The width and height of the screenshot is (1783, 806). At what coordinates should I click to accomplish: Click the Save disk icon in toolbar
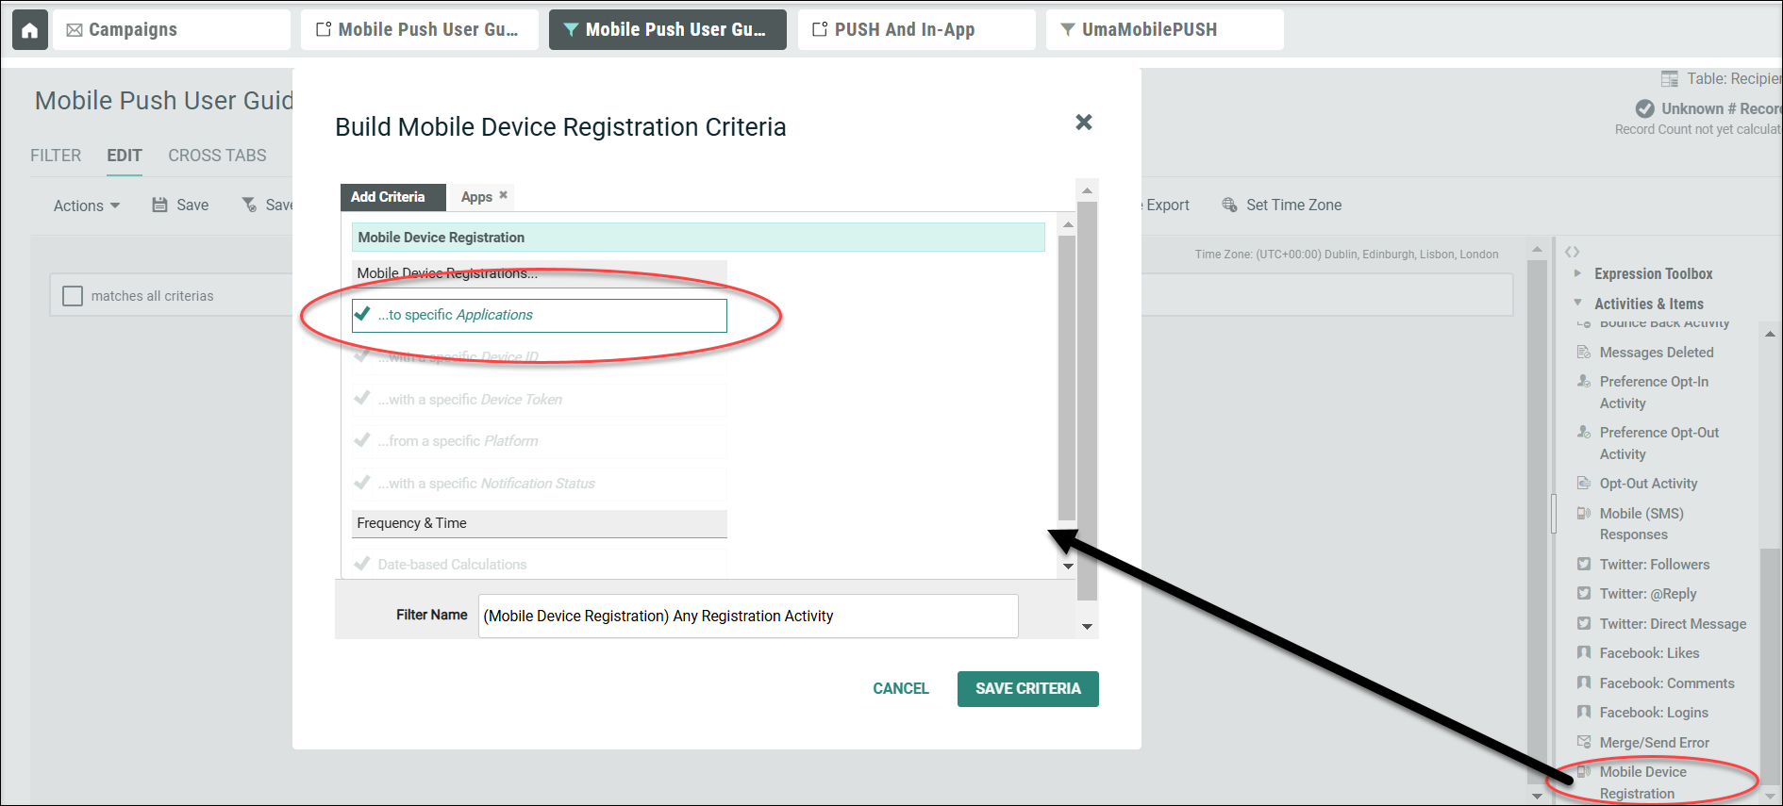pyautogui.click(x=160, y=205)
